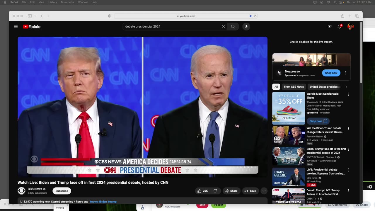The image size is (375, 211).
Task: Start voice search with microphone icon
Action: click(246, 26)
